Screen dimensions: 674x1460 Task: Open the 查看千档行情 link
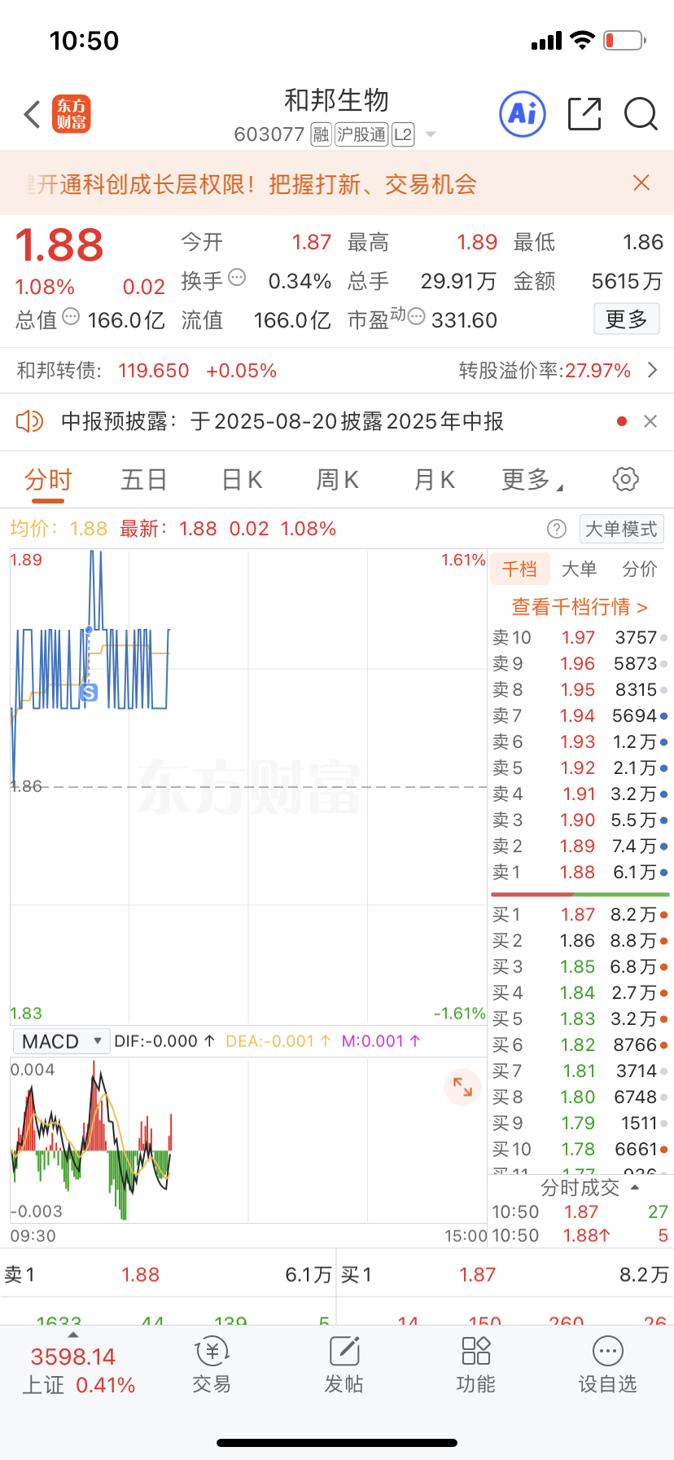coord(579,607)
